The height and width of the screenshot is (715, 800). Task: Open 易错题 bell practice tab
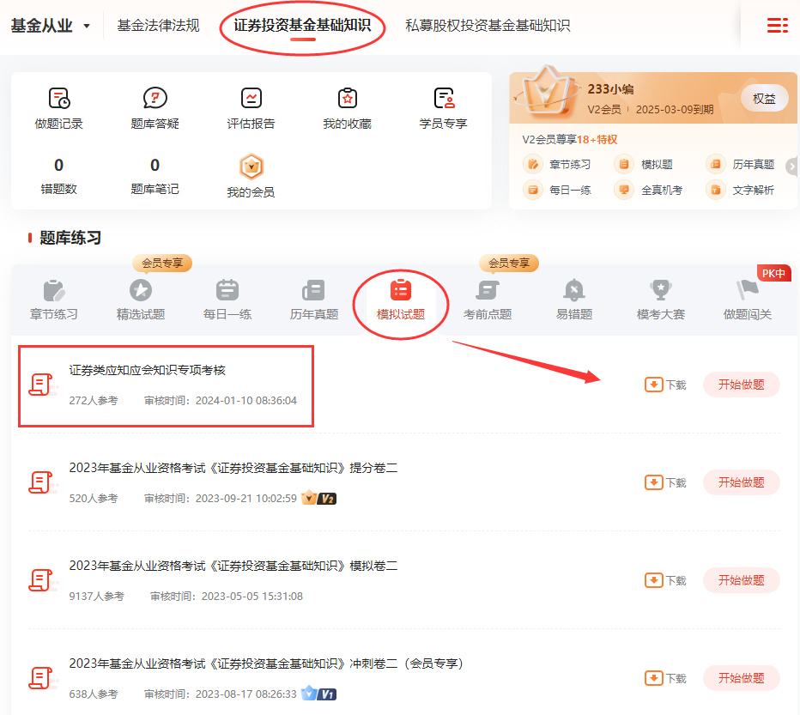(574, 300)
